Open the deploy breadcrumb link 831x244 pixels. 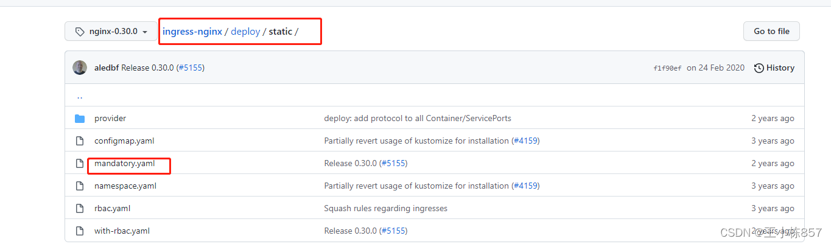click(245, 31)
